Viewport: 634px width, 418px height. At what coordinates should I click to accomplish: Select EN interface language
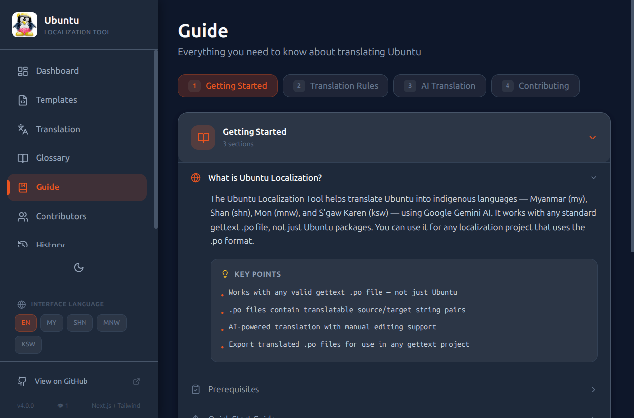26,323
